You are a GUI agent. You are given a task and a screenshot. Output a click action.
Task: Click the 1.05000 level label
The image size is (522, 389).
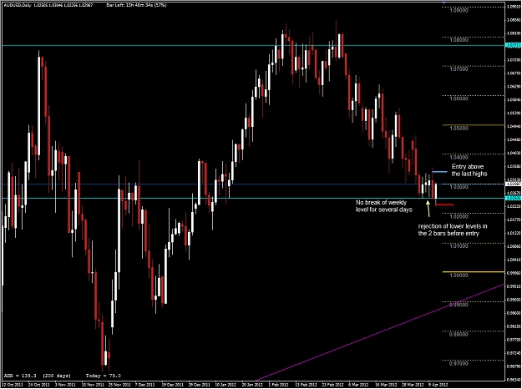pyautogui.click(x=459, y=128)
